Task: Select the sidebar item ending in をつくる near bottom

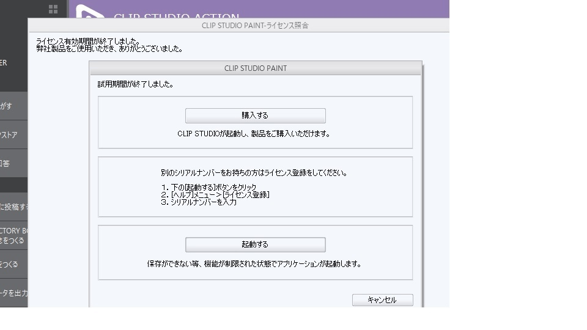Action: (x=13, y=264)
